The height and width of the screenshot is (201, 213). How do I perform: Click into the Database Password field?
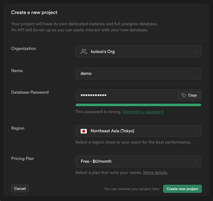click(127, 95)
